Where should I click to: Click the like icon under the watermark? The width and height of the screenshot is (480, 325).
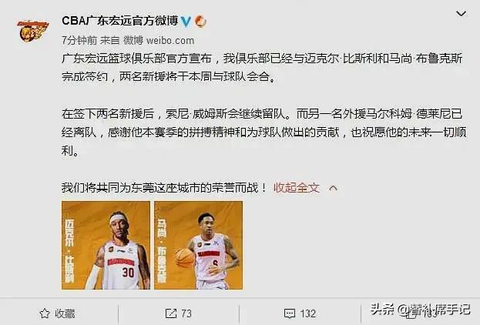point(411,313)
